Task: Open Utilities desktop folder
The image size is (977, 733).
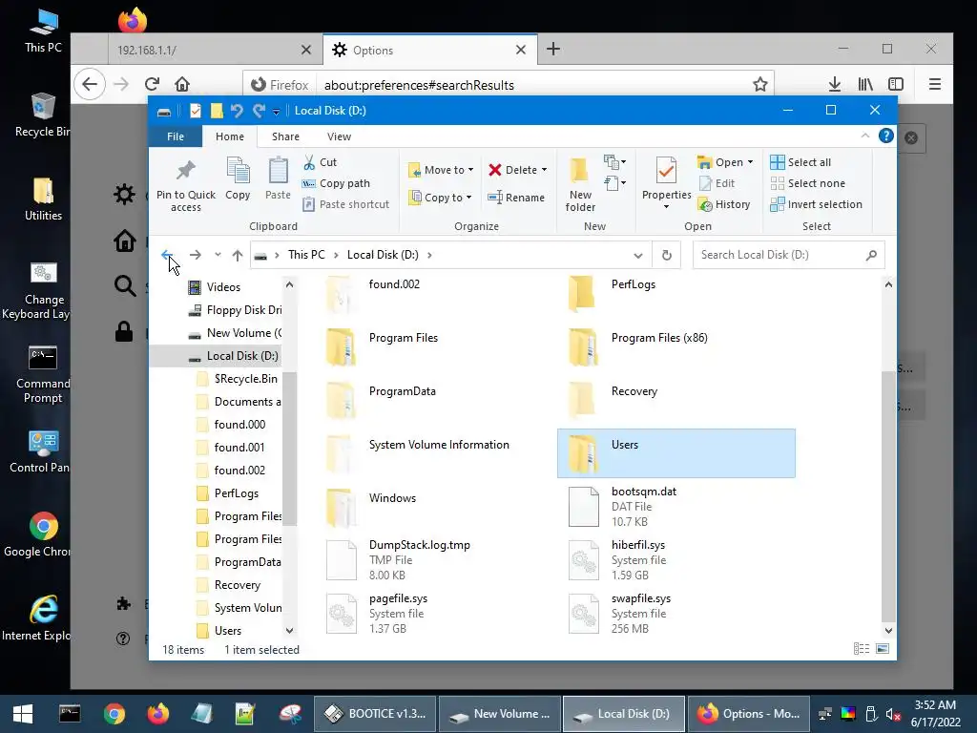Action: tap(43, 199)
